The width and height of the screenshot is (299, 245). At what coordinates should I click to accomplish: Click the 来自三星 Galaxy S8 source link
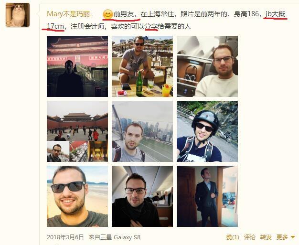coord(115,237)
